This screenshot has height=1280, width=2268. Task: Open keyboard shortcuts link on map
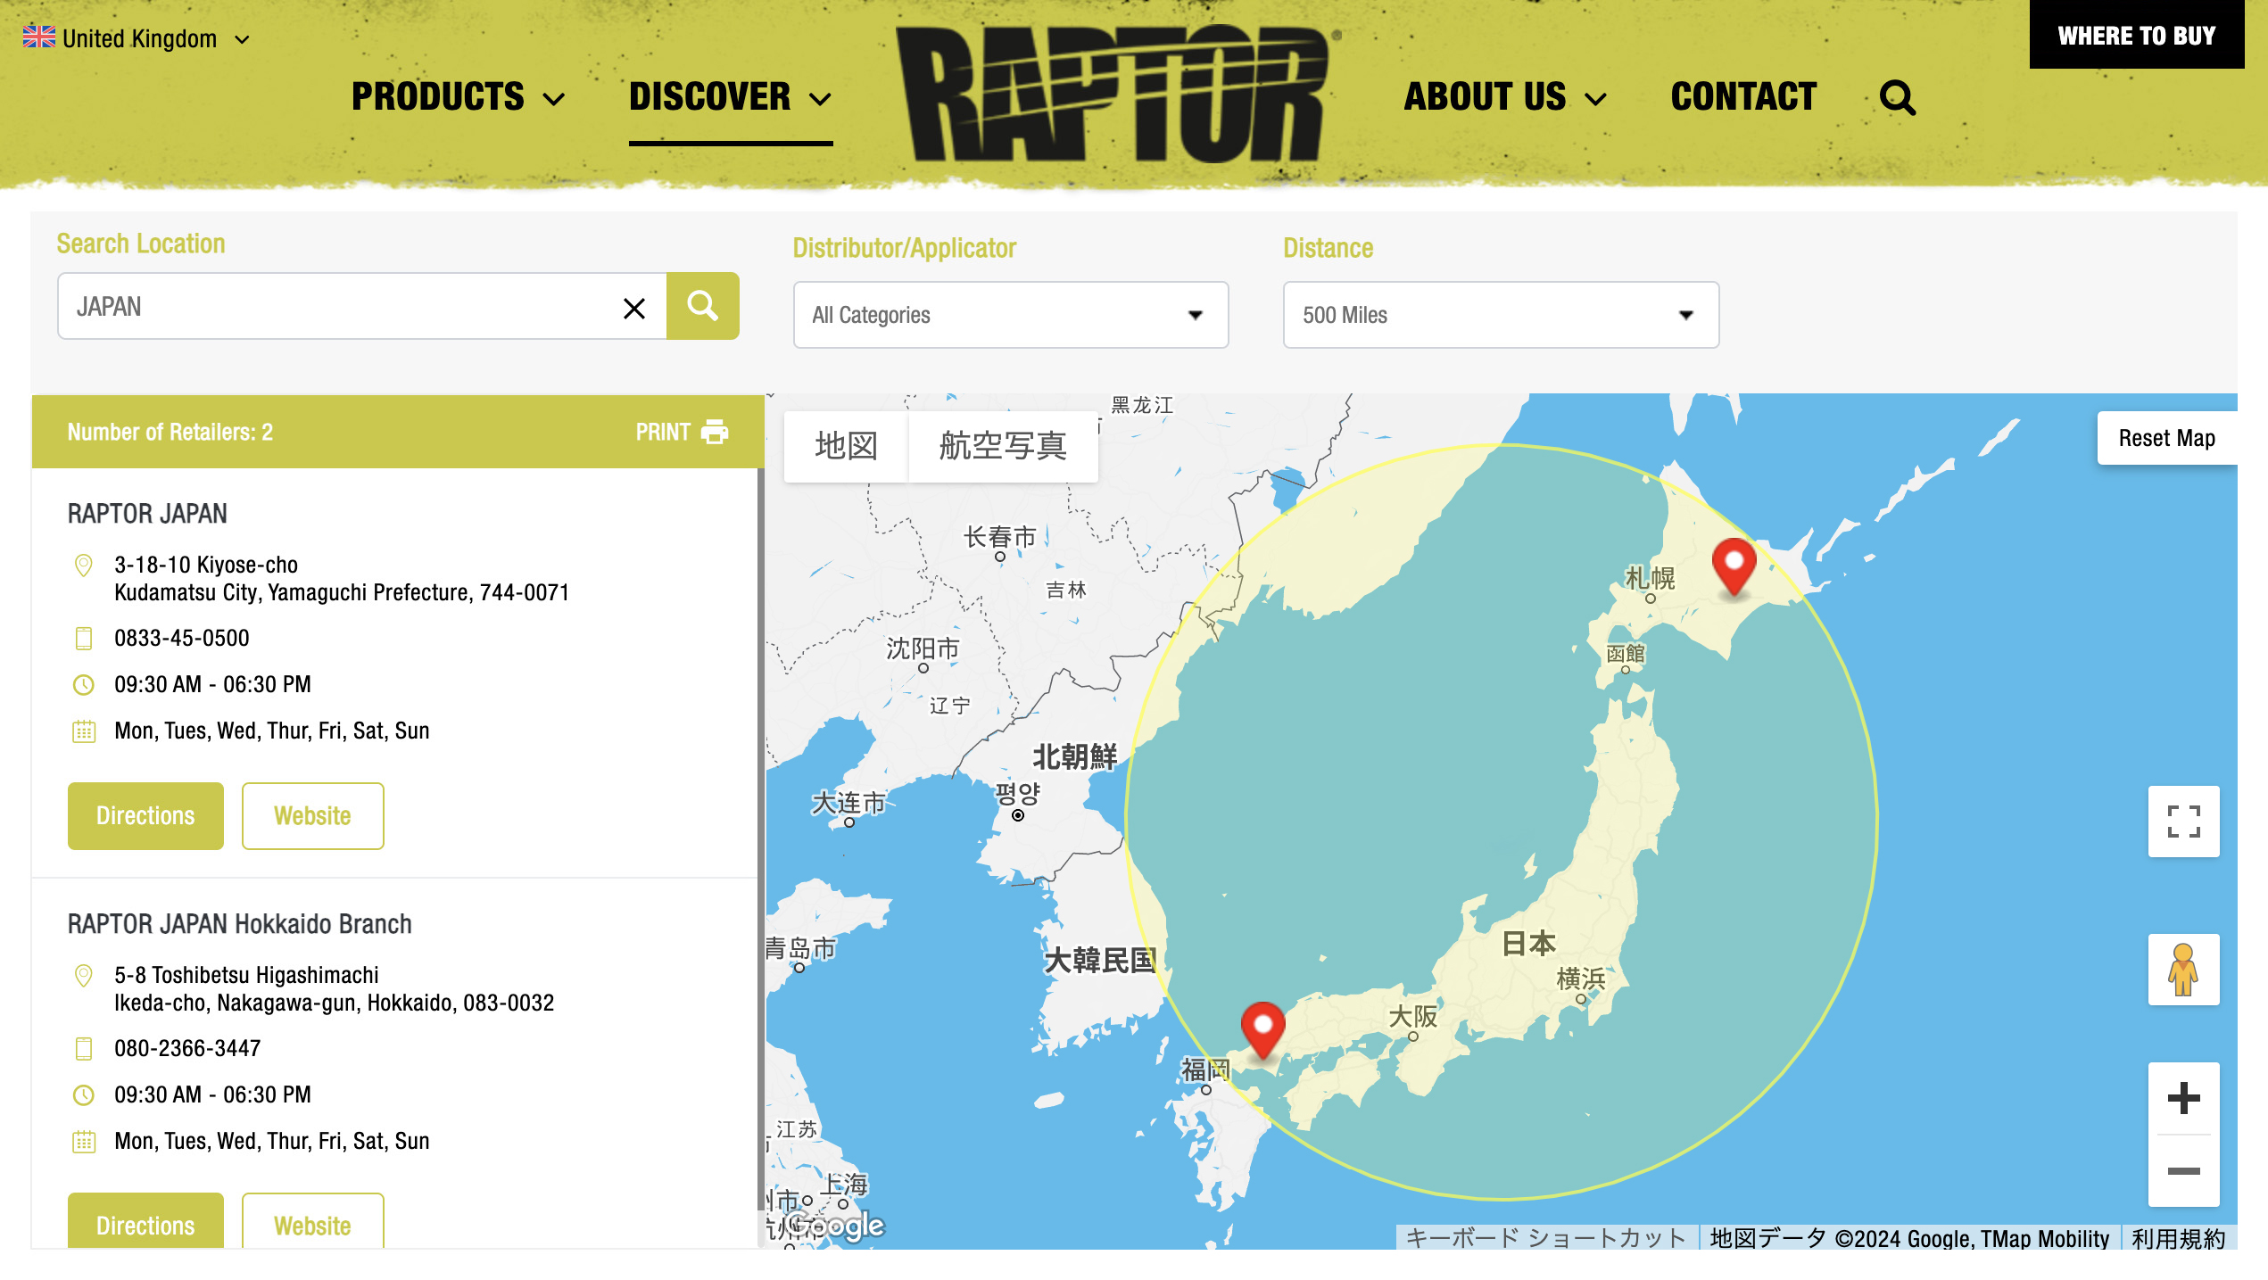[1546, 1238]
